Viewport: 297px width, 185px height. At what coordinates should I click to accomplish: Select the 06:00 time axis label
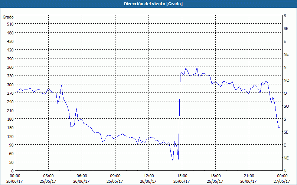pos(82,176)
